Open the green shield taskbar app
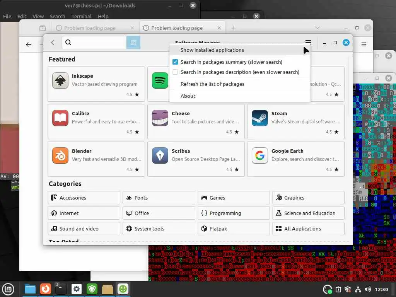 click(92, 289)
